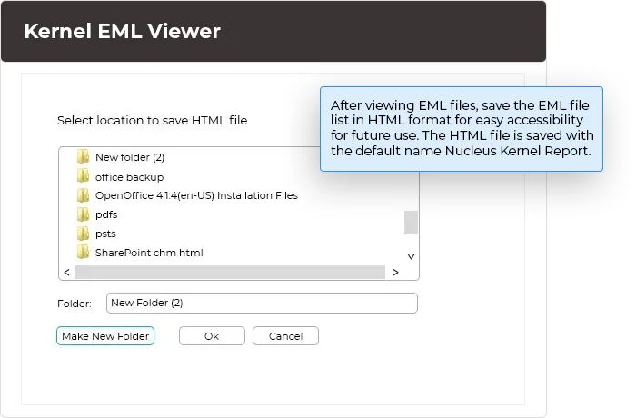Image resolution: width=636 pixels, height=418 pixels.
Task: Choose the New folder (2) entry name
Action: pyautogui.click(x=130, y=157)
